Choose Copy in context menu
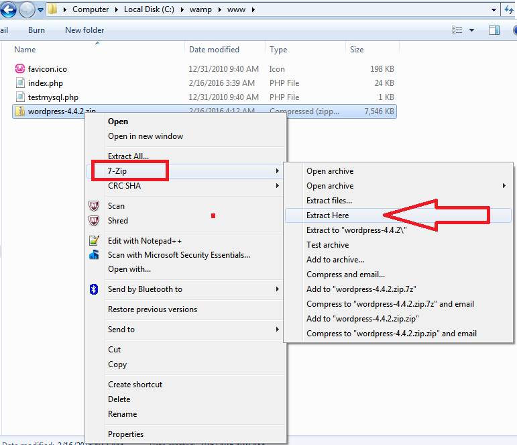Viewport: 517px width, 445px height. click(x=186, y=364)
